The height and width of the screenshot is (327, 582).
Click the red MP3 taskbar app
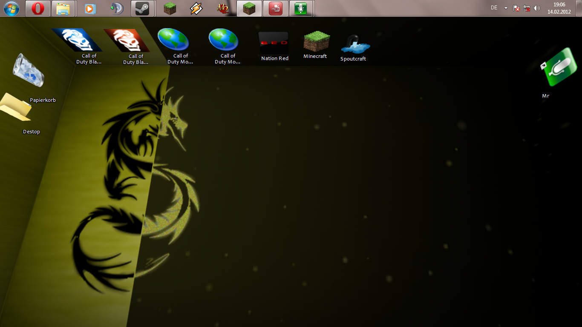pos(275,8)
